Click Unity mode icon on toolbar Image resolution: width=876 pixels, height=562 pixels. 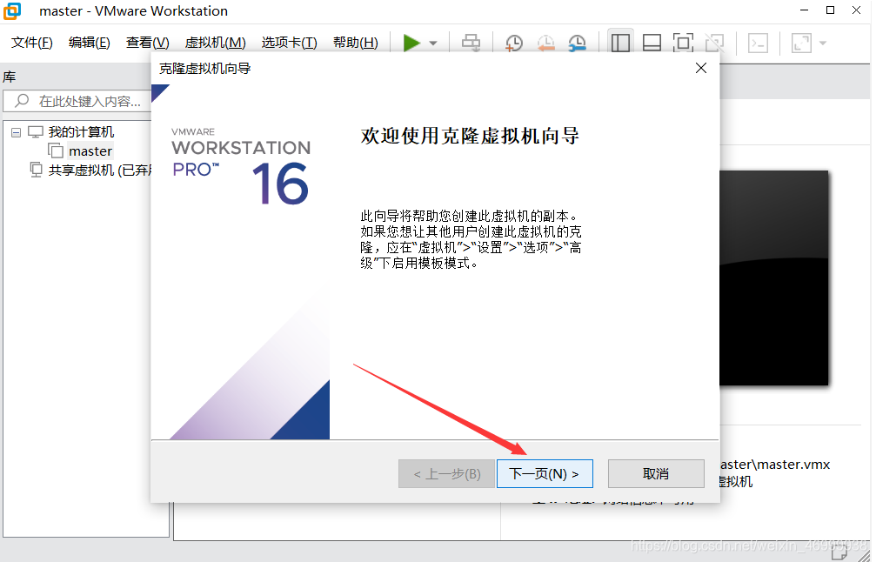click(x=714, y=42)
